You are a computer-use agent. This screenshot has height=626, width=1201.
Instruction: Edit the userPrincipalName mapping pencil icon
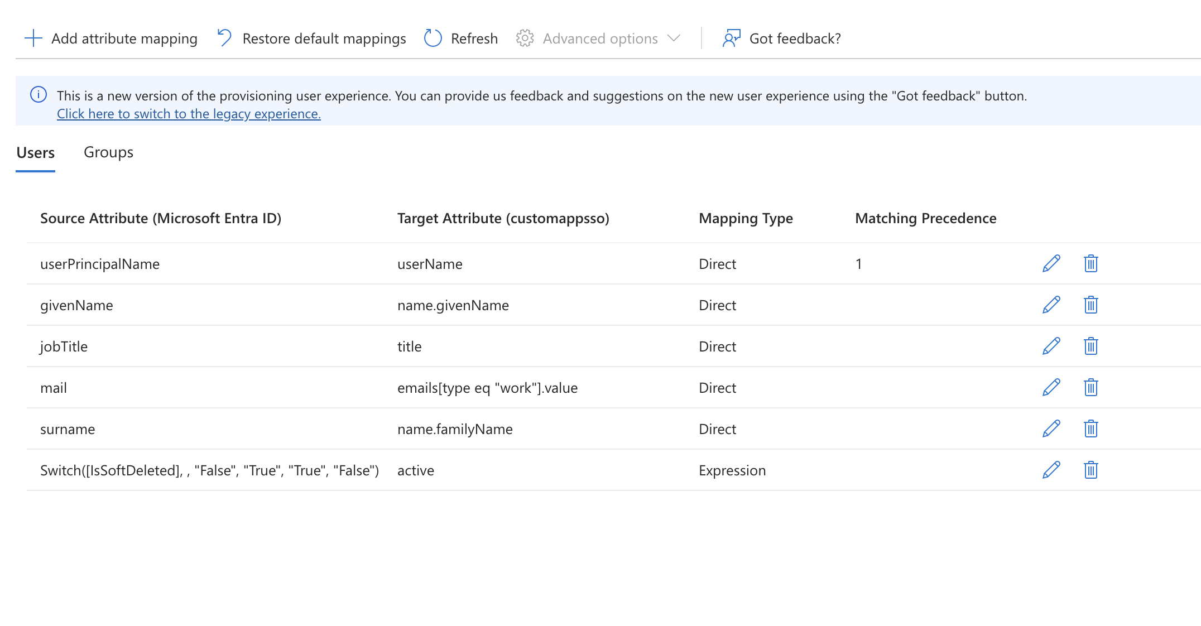click(1051, 263)
